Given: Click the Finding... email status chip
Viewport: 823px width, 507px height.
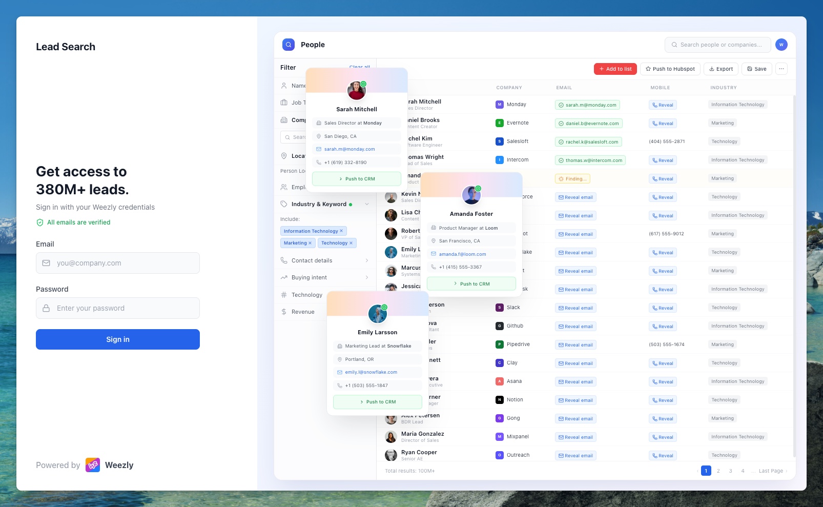Looking at the screenshot, I should pos(572,179).
